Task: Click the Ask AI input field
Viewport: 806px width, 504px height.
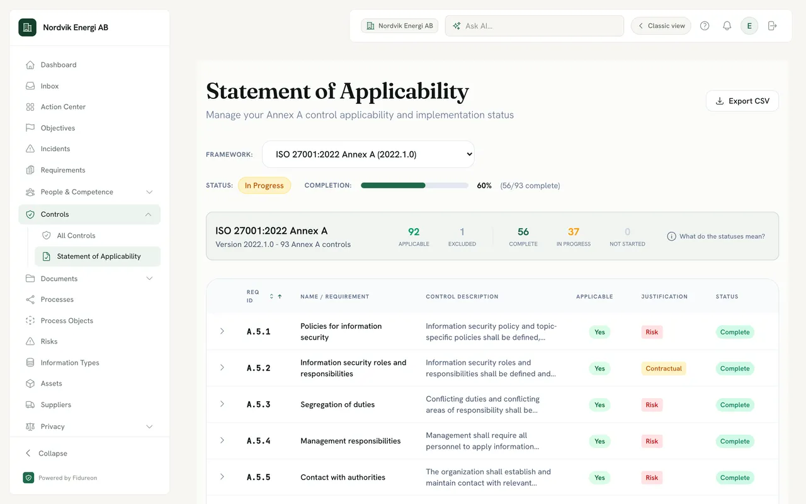Action: coord(535,26)
